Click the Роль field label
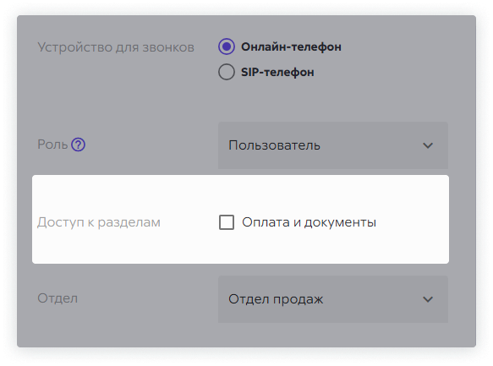 [x=52, y=145]
